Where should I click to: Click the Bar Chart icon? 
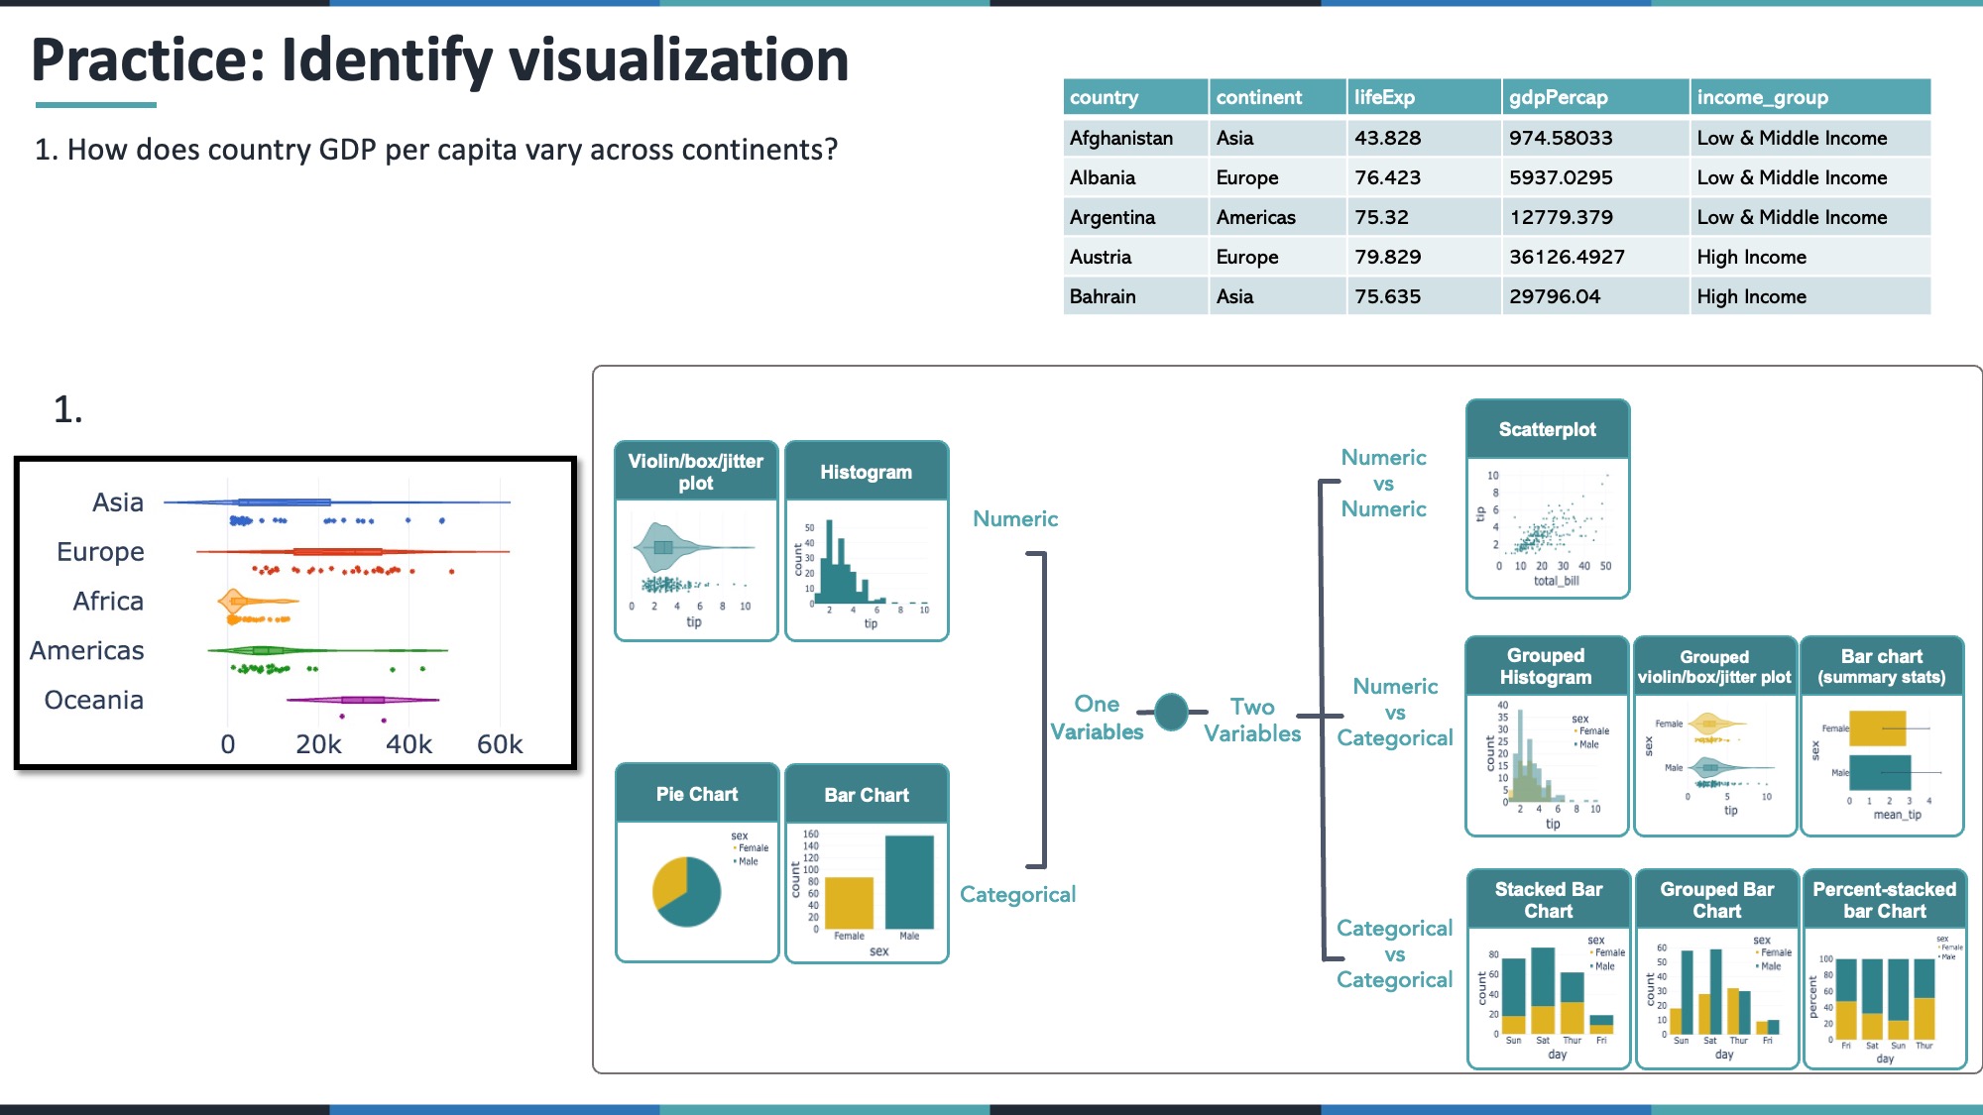[867, 866]
